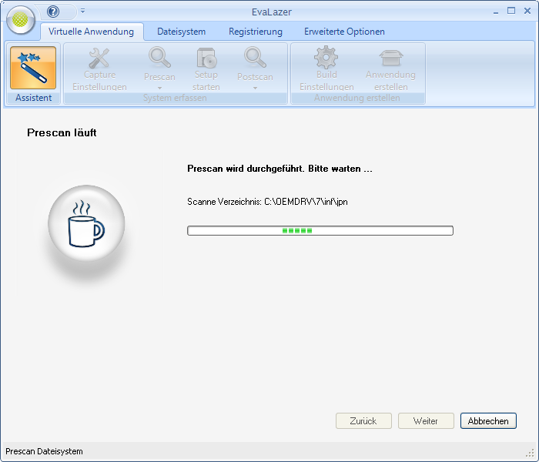This screenshot has height=462, width=539.
Task: Expand the Prescan dropdown arrow
Action: (159, 88)
